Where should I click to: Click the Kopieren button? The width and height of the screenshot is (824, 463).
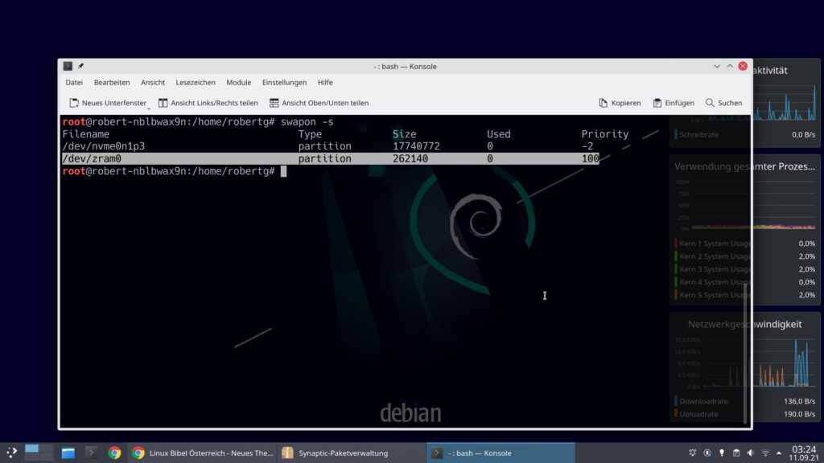click(x=620, y=103)
